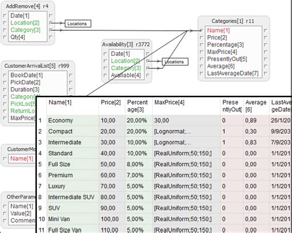Select Average[6] field in Categories table
This screenshot has width=292, height=233.
coord(221,66)
